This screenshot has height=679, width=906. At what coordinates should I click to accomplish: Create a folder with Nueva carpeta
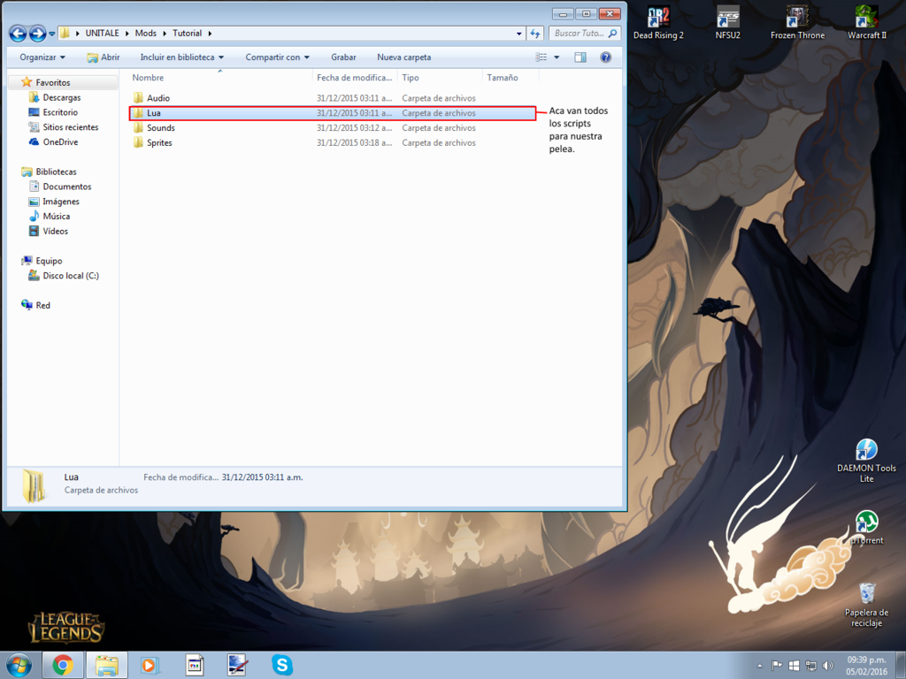[x=403, y=57]
